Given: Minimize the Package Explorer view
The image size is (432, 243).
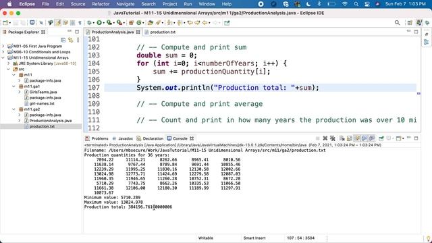Looking at the screenshot, I should (x=70, y=32).
